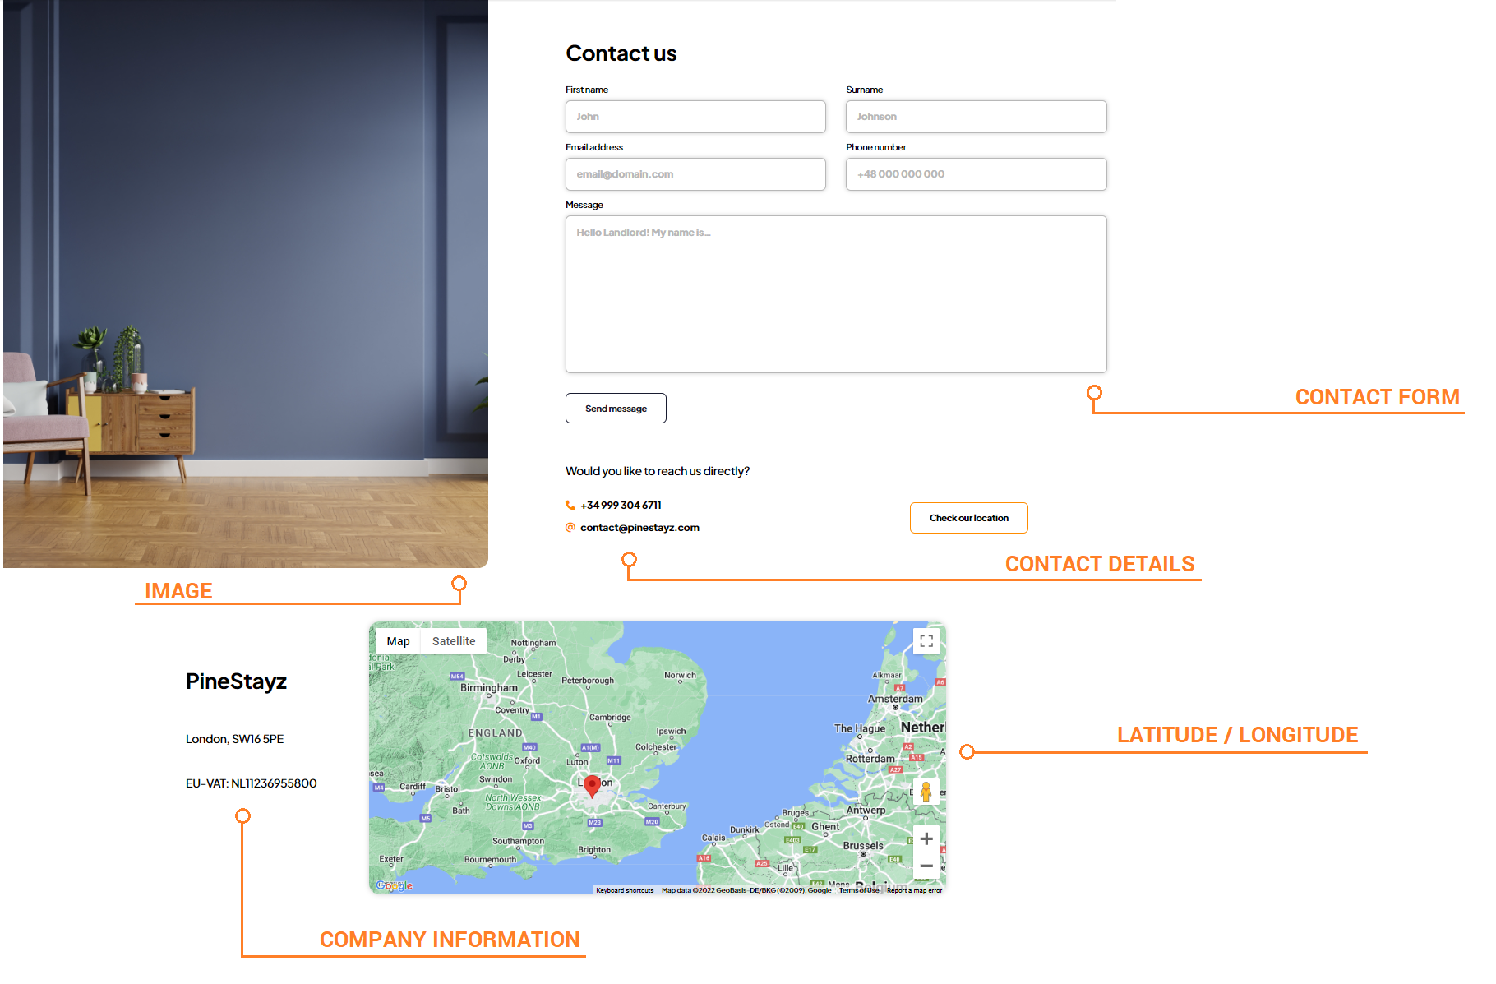Click the map fullscreen toggle icon

click(926, 641)
